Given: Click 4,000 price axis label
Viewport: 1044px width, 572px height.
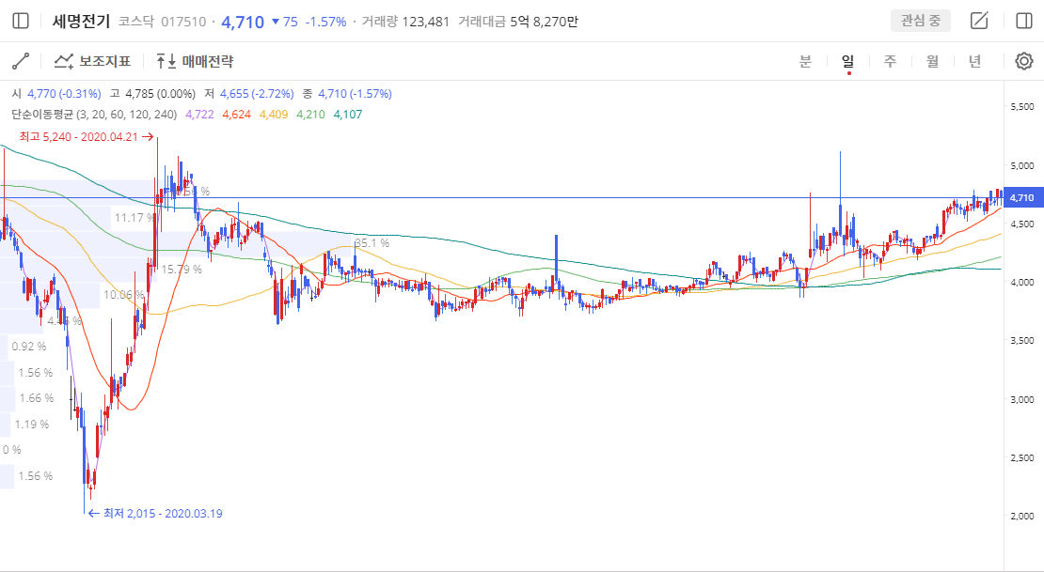Looking at the screenshot, I should (x=1022, y=282).
